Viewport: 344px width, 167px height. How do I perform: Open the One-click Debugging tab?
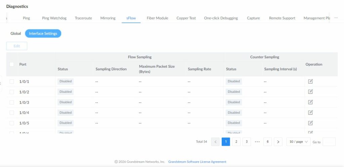(x=221, y=18)
